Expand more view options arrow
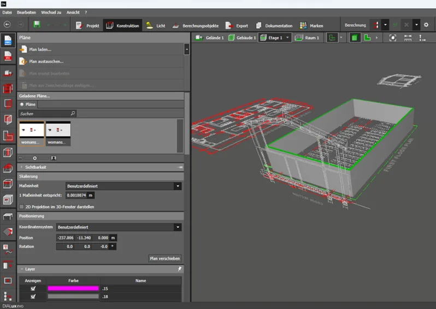This screenshot has width=436, height=309. [x=377, y=38]
